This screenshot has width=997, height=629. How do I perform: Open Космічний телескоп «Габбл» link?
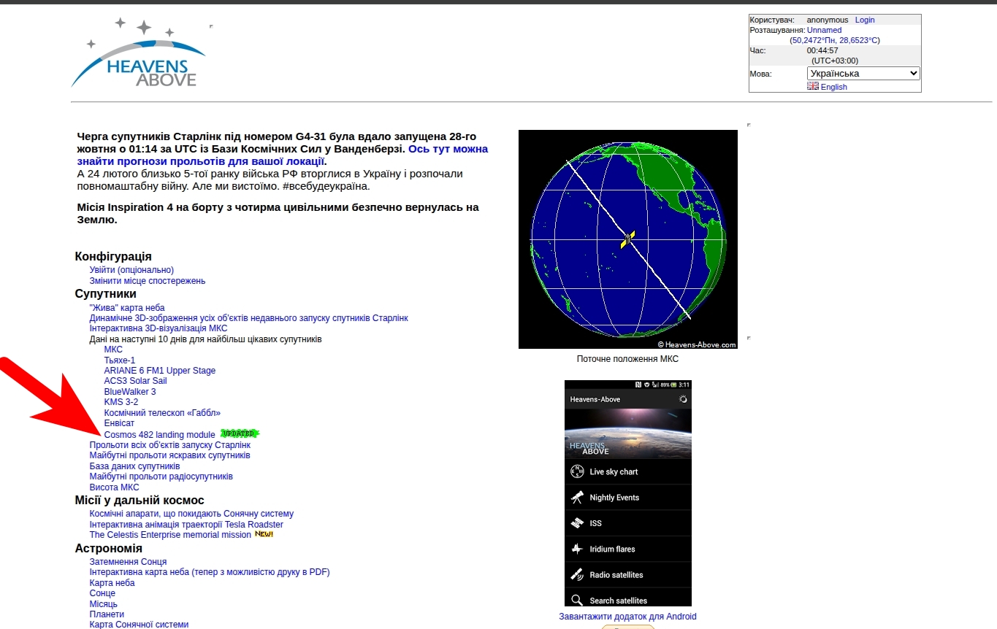click(x=162, y=413)
